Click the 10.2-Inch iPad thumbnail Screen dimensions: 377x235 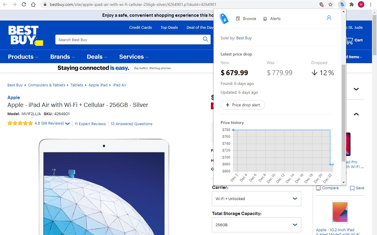[340, 212]
